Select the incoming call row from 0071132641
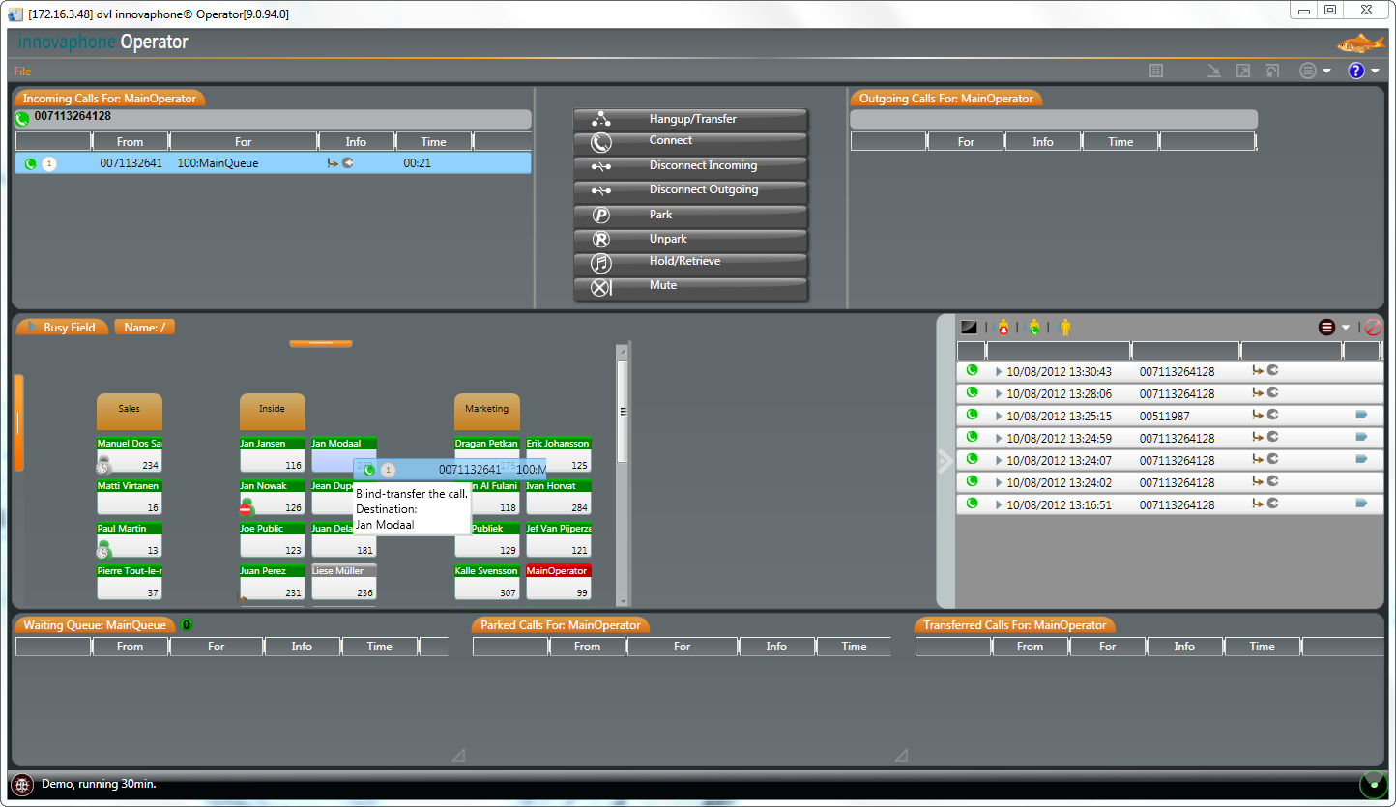This screenshot has width=1396, height=807. pyautogui.click(x=274, y=163)
